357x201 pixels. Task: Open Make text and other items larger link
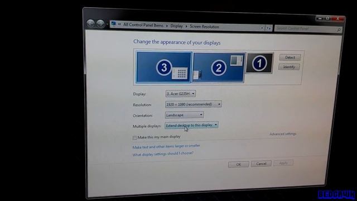pos(166,146)
